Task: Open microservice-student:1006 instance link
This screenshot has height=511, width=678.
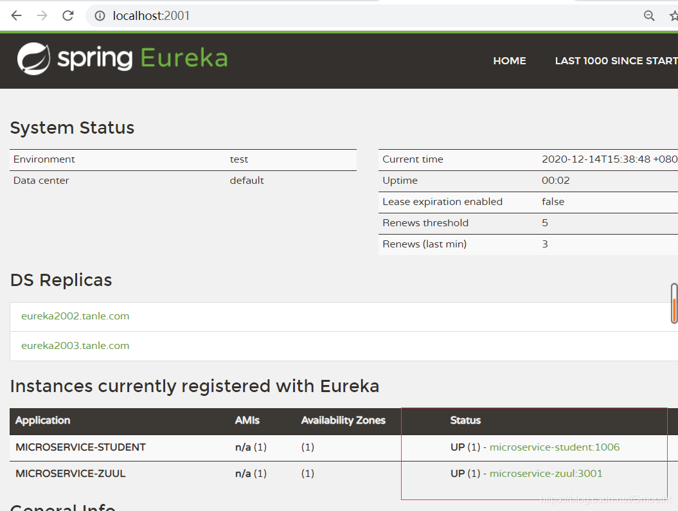Action: click(555, 447)
